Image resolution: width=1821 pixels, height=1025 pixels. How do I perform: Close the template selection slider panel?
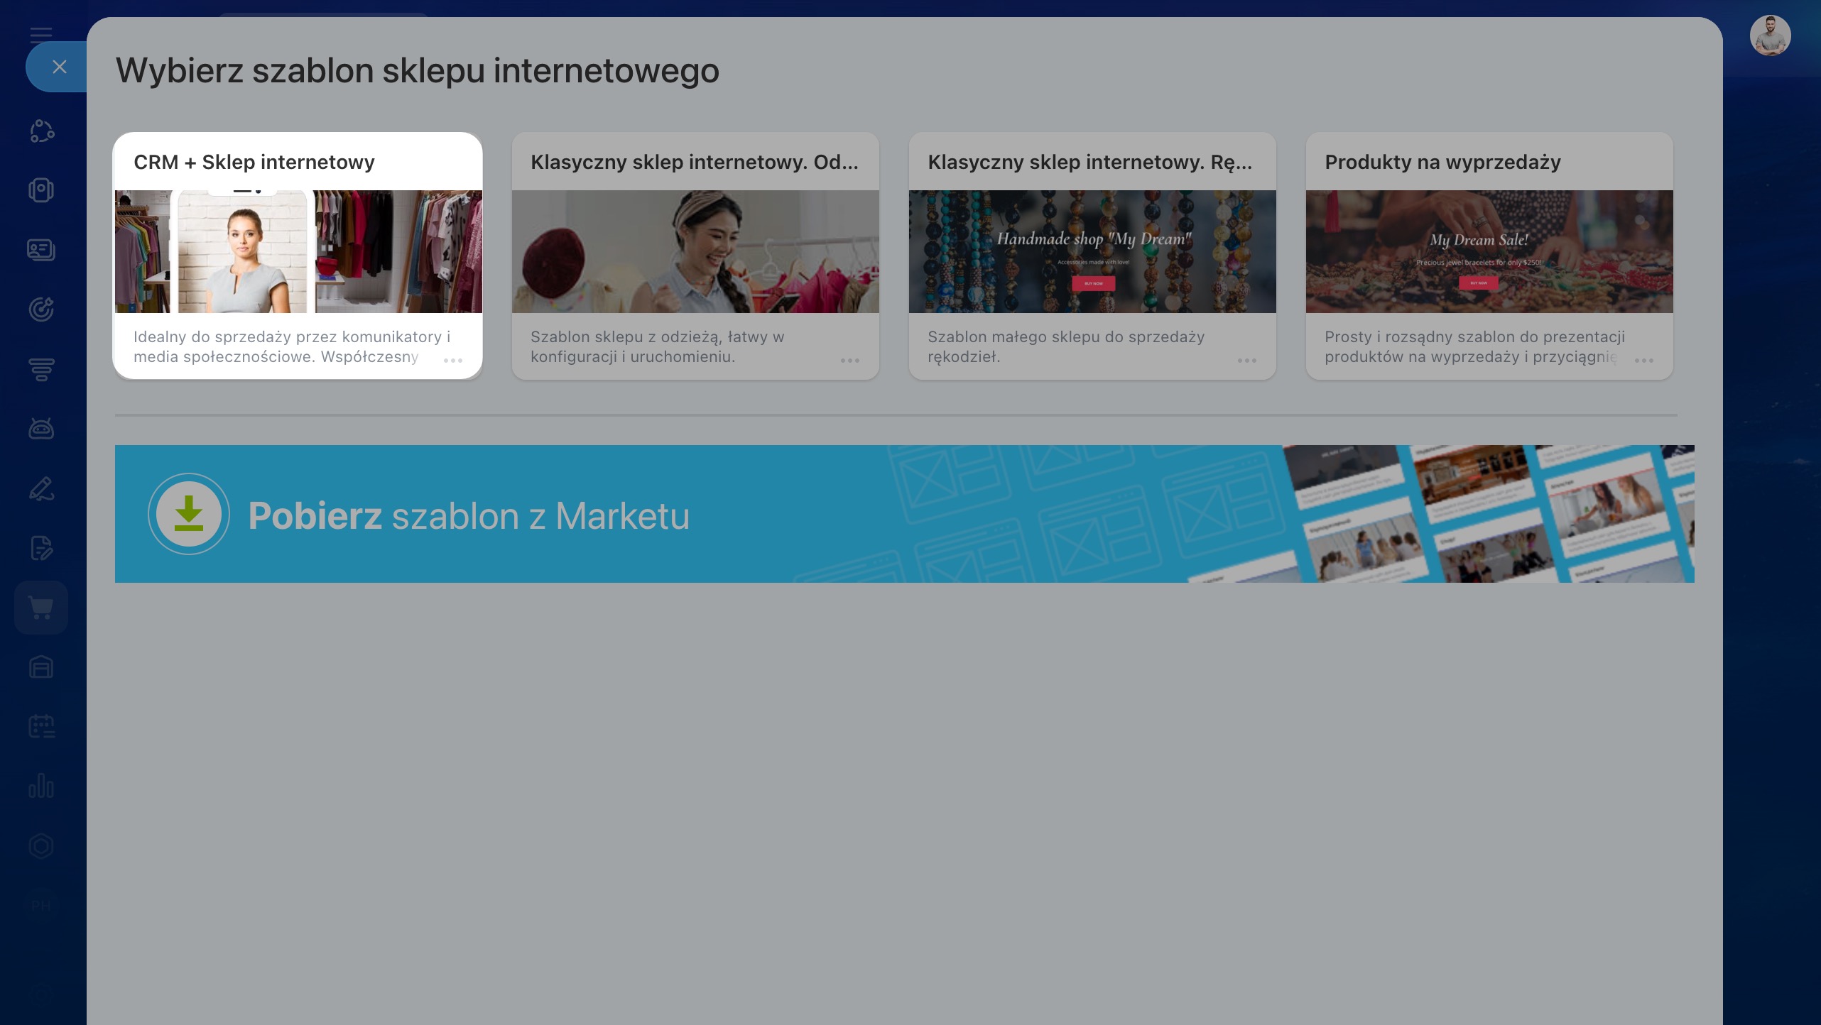[59, 67]
